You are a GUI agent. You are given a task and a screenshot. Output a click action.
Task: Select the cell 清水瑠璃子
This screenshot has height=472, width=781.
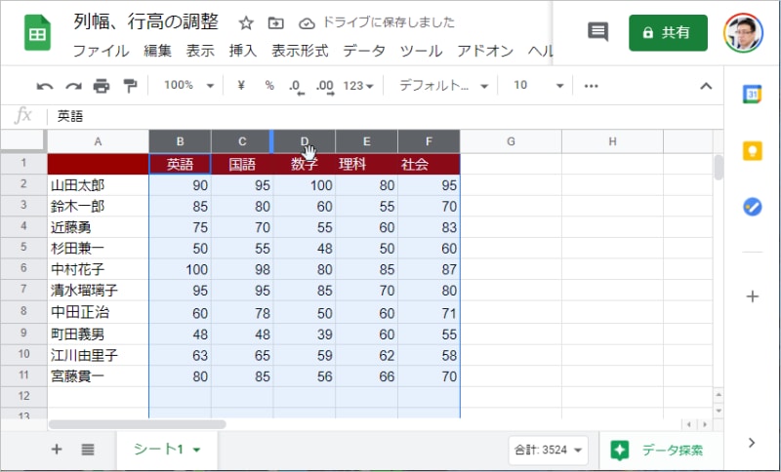(99, 290)
